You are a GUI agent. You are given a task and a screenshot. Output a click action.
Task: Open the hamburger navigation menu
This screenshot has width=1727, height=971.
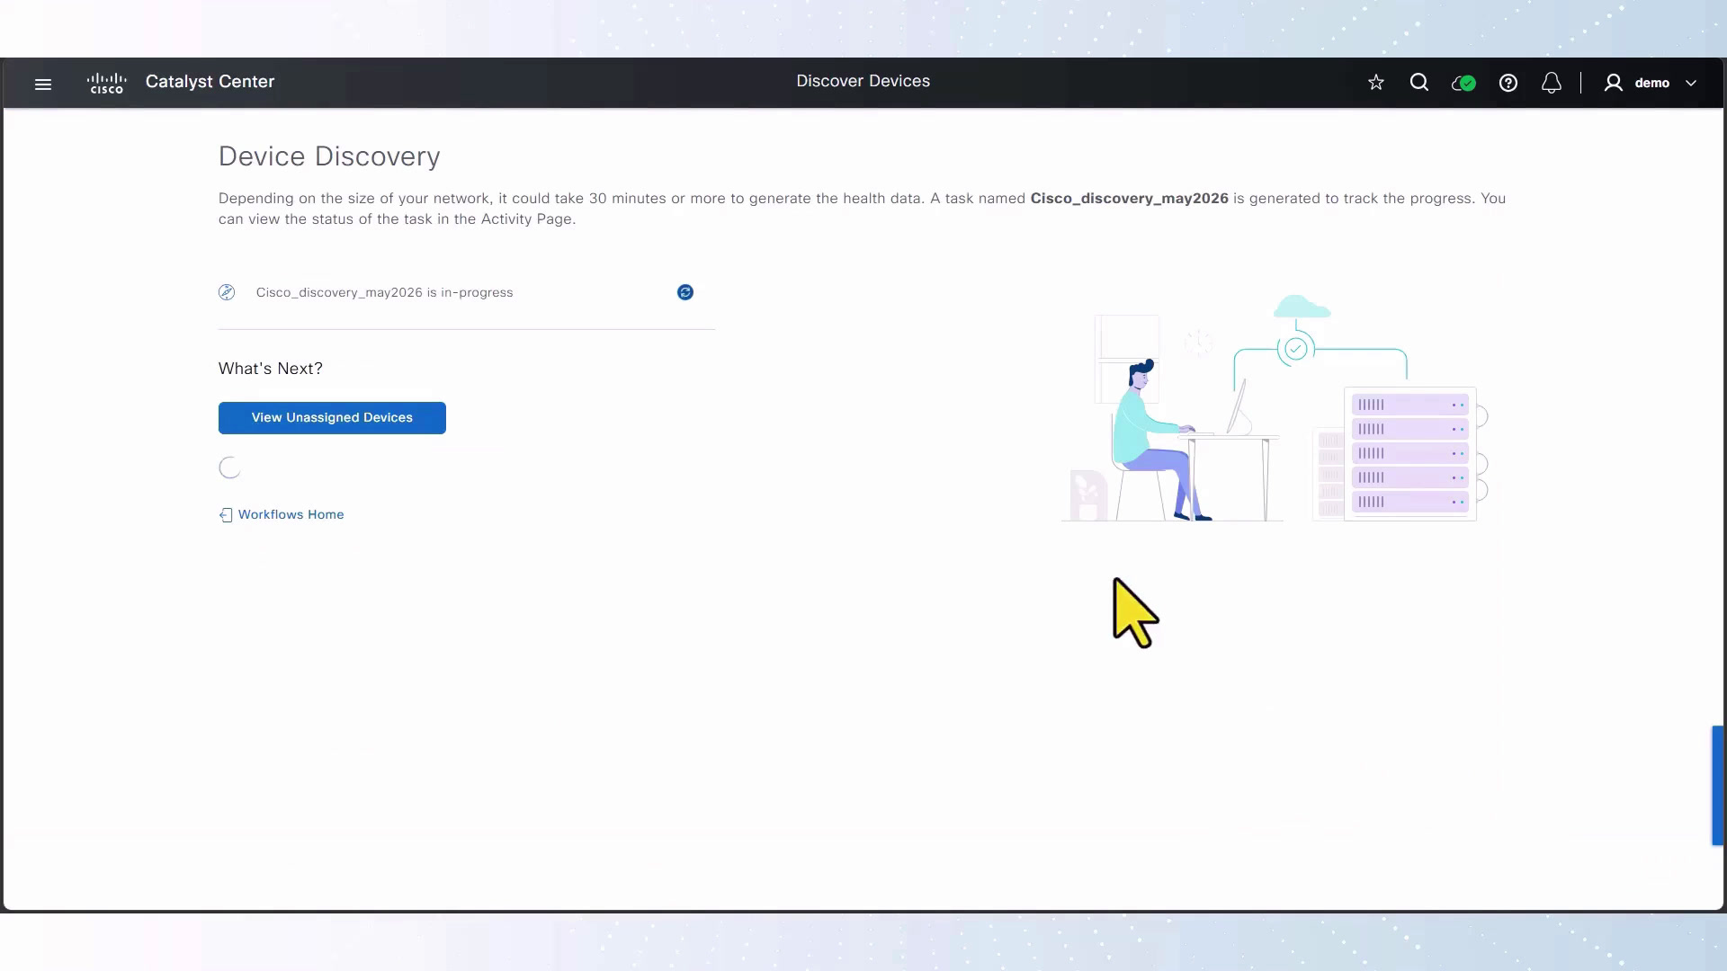coord(43,84)
